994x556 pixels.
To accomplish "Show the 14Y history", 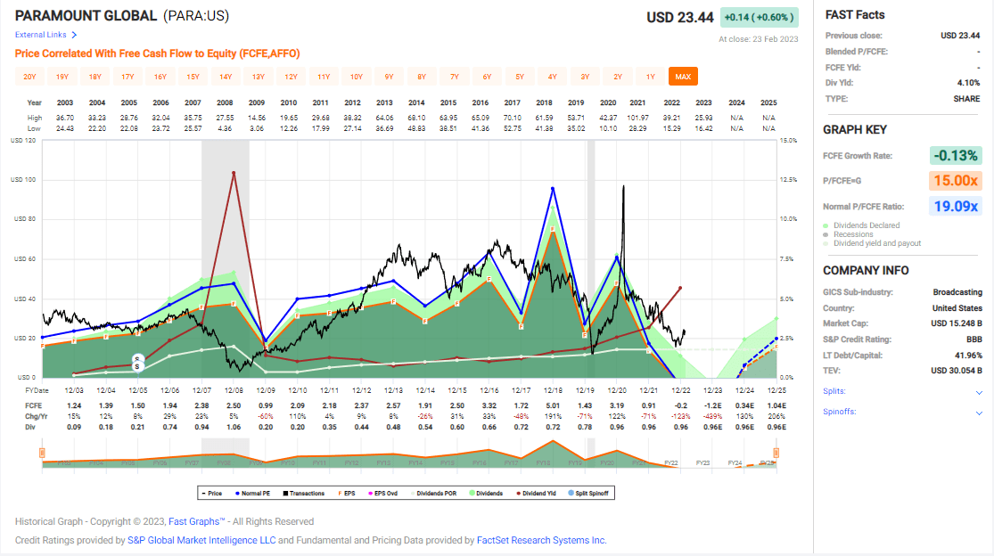I will [226, 77].
